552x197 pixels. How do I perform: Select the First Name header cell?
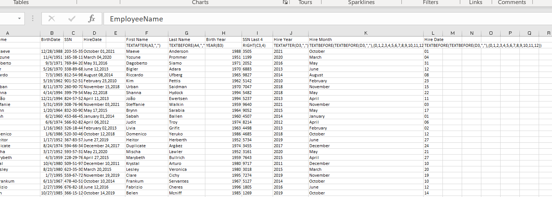coord(147,39)
